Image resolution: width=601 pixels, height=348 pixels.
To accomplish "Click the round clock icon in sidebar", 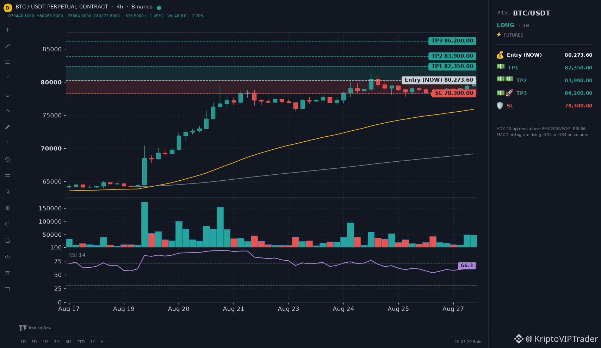I will pyautogui.click(x=7, y=257).
